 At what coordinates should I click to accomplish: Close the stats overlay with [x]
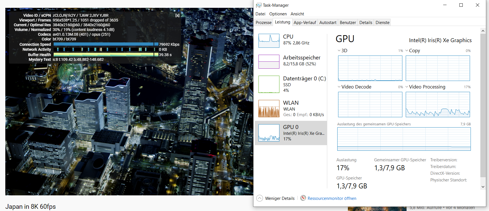pyautogui.click(x=177, y=15)
